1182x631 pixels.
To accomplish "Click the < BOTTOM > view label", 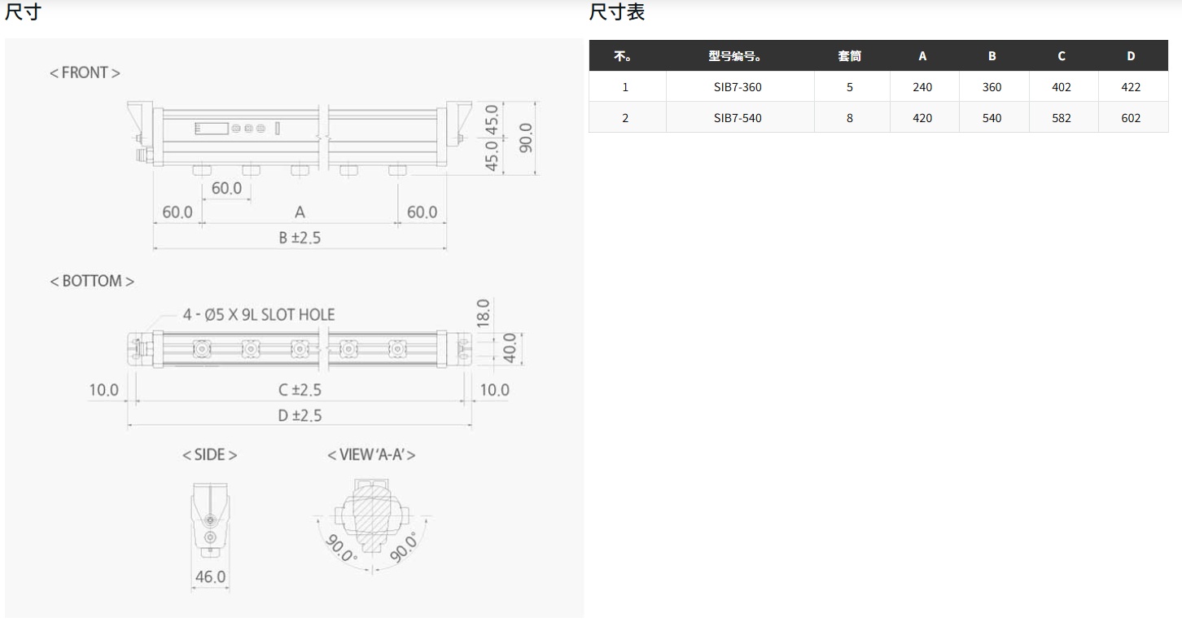I will pos(92,281).
